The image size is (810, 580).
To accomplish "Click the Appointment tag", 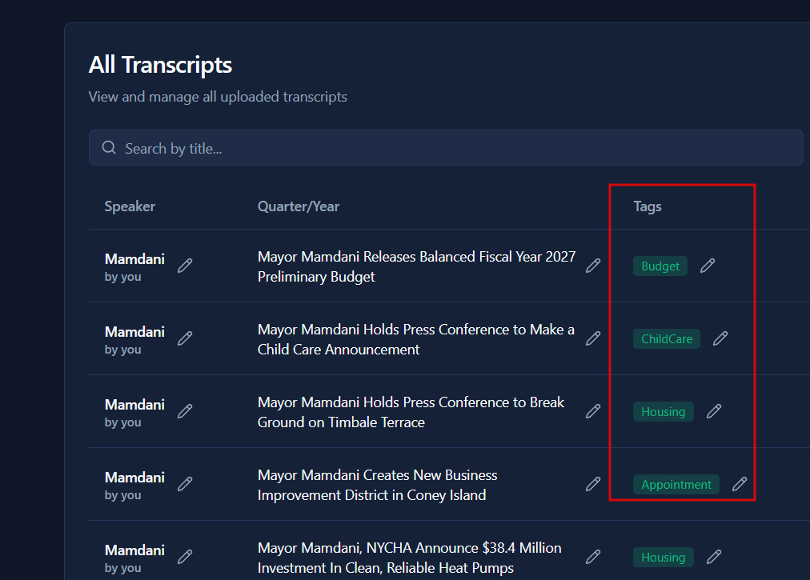I will click(676, 485).
